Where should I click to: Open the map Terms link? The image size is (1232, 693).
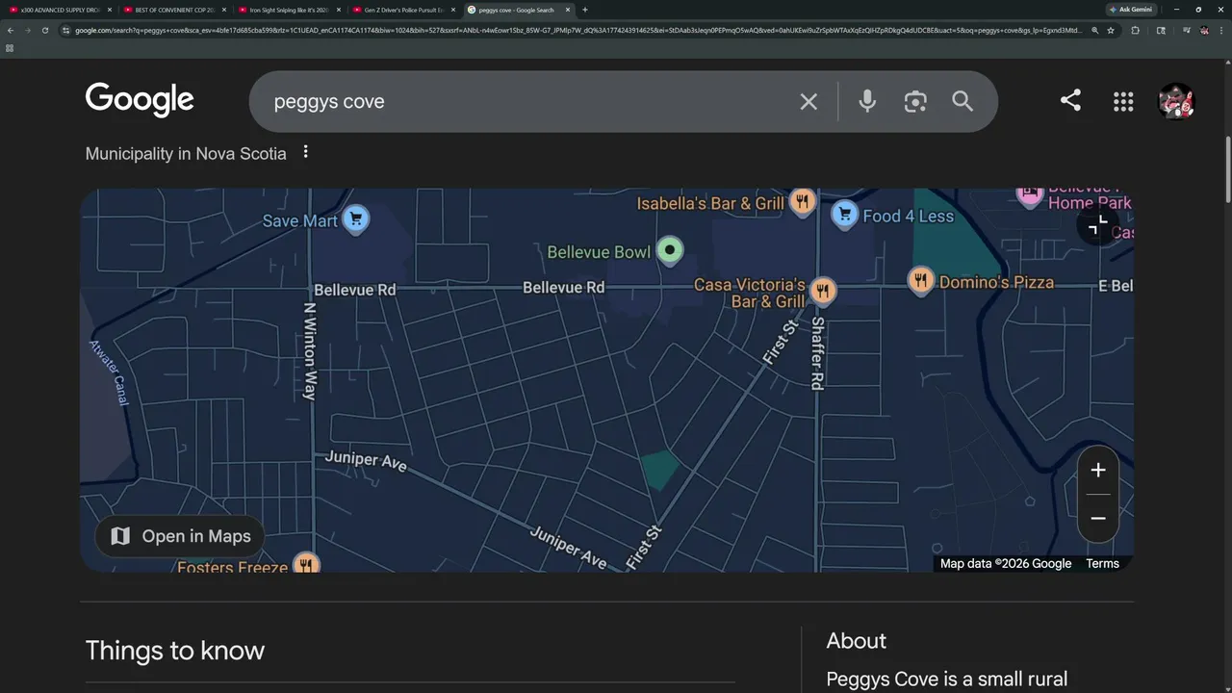pyautogui.click(x=1102, y=564)
